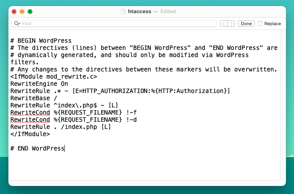Go to previous match with left arrow
Screen dimensions: 294x194
224,24
